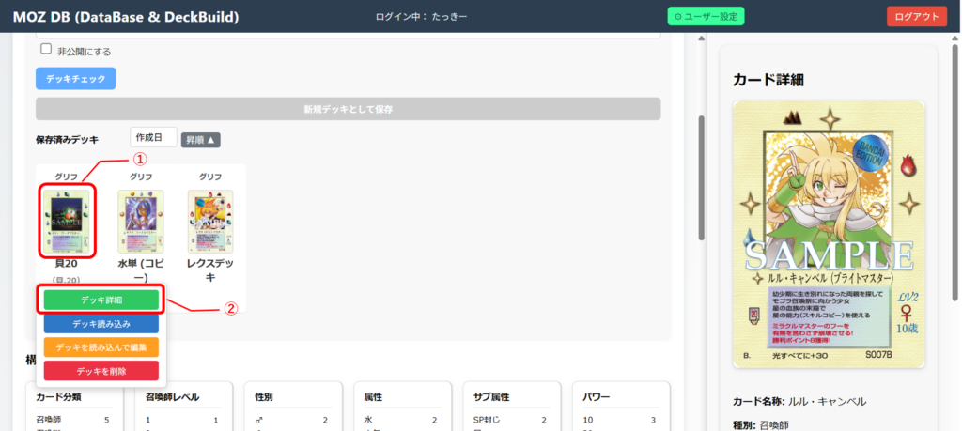Click the deck name input field
Screen dimensions: 962x431
point(348,36)
